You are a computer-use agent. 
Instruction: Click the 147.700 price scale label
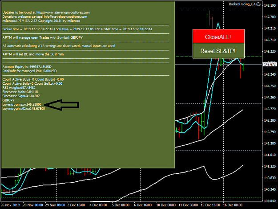(x=270, y=17)
